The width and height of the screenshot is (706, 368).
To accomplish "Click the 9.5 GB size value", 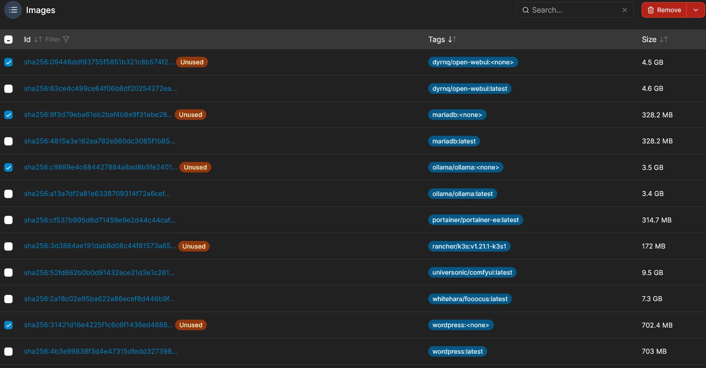I will coord(653,273).
